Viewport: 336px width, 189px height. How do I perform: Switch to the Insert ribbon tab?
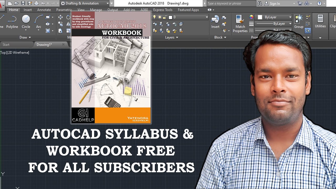(x=28, y=10)
